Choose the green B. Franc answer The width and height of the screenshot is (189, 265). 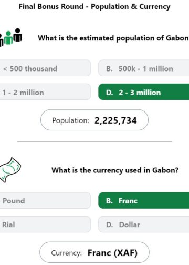coord(144,200)
